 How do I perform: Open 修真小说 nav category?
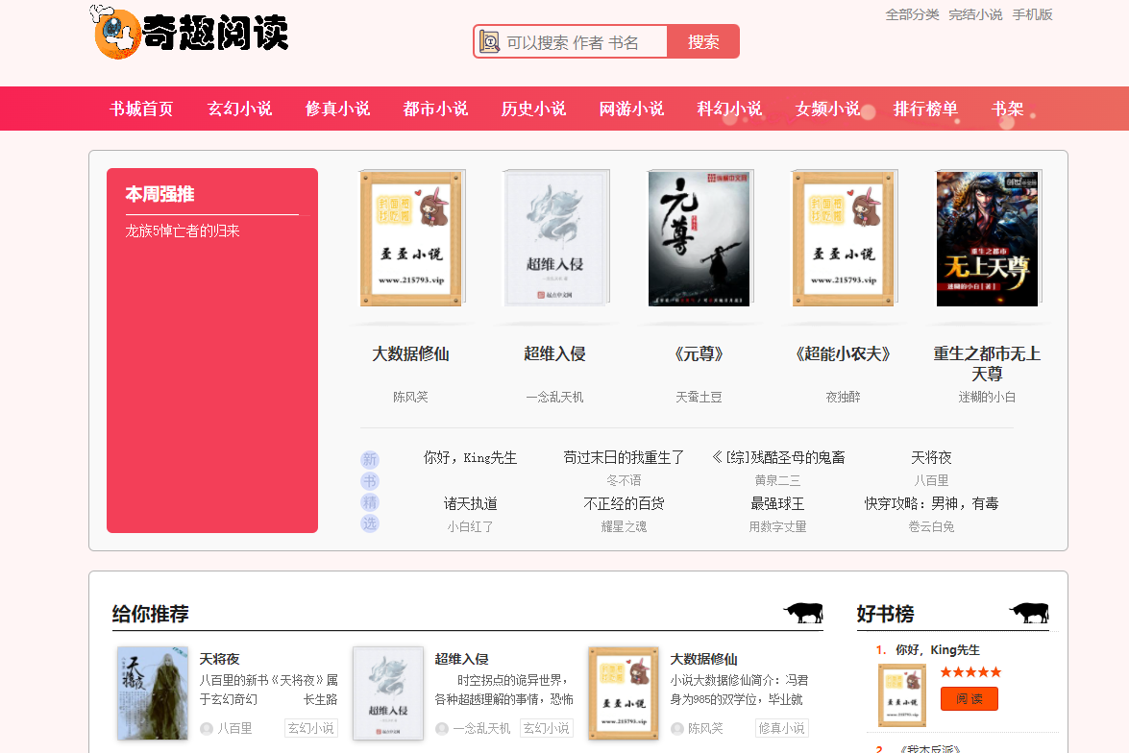[337, 109]
